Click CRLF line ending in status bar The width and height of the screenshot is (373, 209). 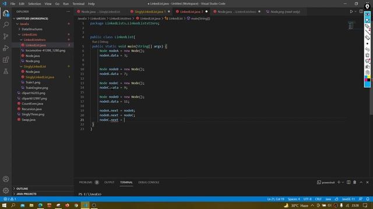(x=318, y=199)
